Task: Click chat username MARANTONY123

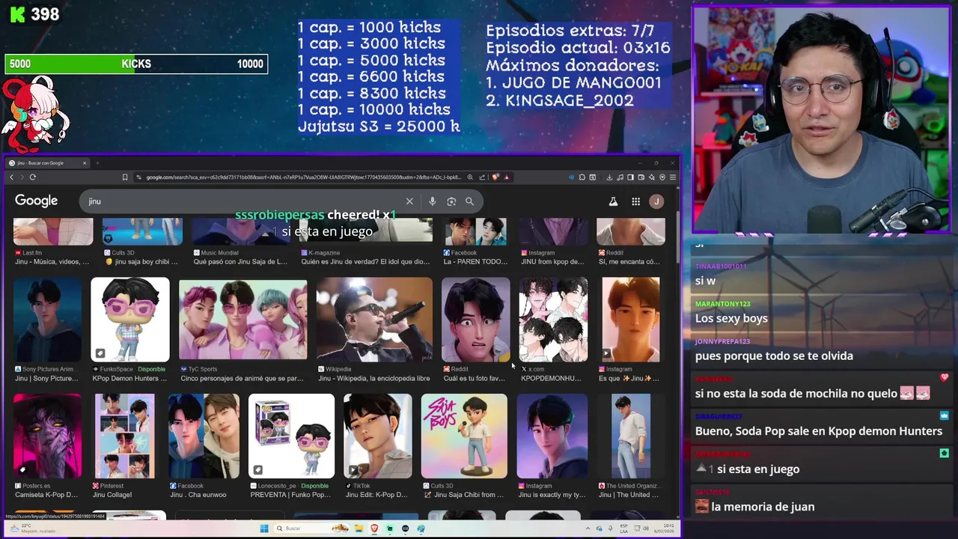Action: point(722,304)
